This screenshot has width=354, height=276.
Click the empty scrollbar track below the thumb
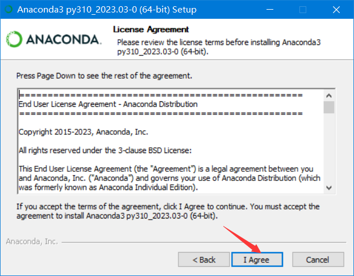(x=328, y=148)
